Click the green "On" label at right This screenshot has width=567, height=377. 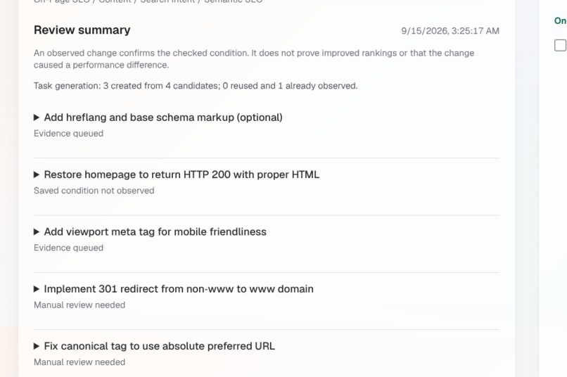(560, 20)
